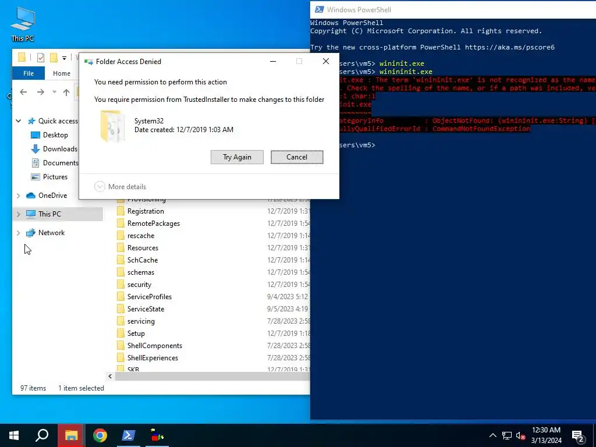Show hidden system tray icons
This screenshot has width=596, height=447.
tap(492, 435)
